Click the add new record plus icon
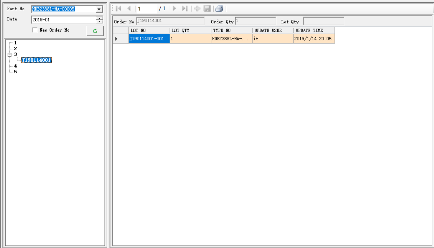Screen dimensions: 434x248 pos(197,9)
